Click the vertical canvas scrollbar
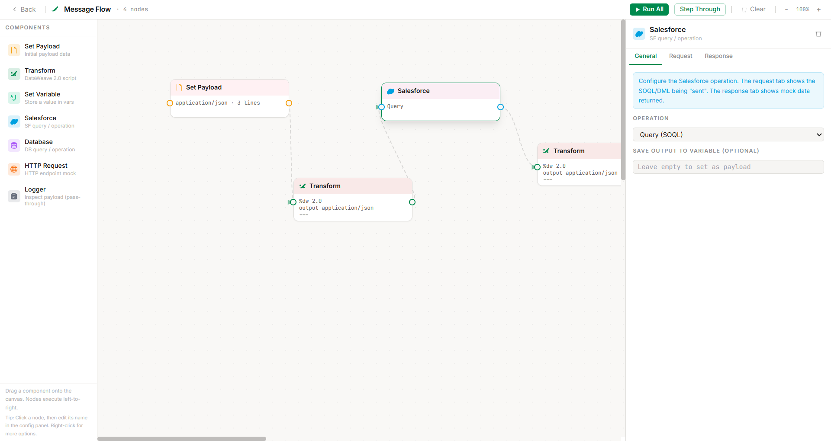The image size is (831, 441). pos(623,100)
